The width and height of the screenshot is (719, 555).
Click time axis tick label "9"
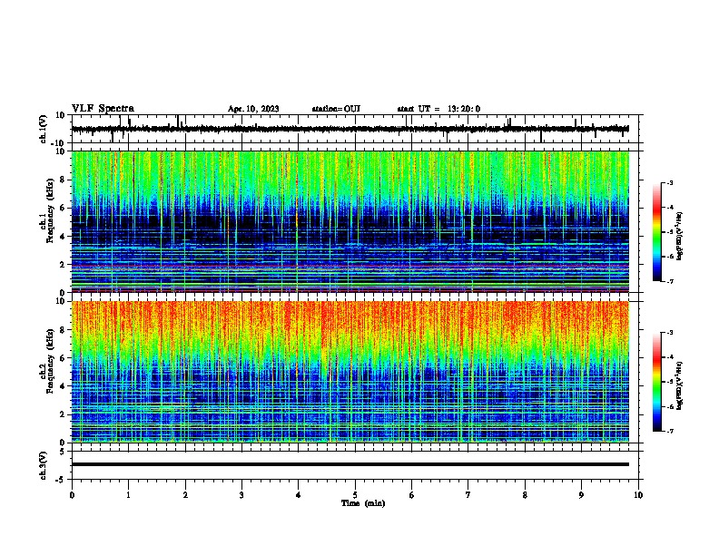[581, 495]
